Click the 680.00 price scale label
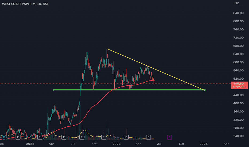Image resolution: width=249 pixels, height=147 pixels. pyautogui.click(x=238, y=46)
